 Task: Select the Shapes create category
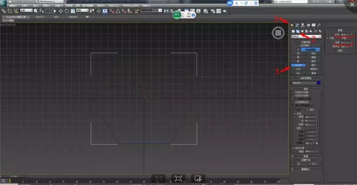[x=297, y=31]
